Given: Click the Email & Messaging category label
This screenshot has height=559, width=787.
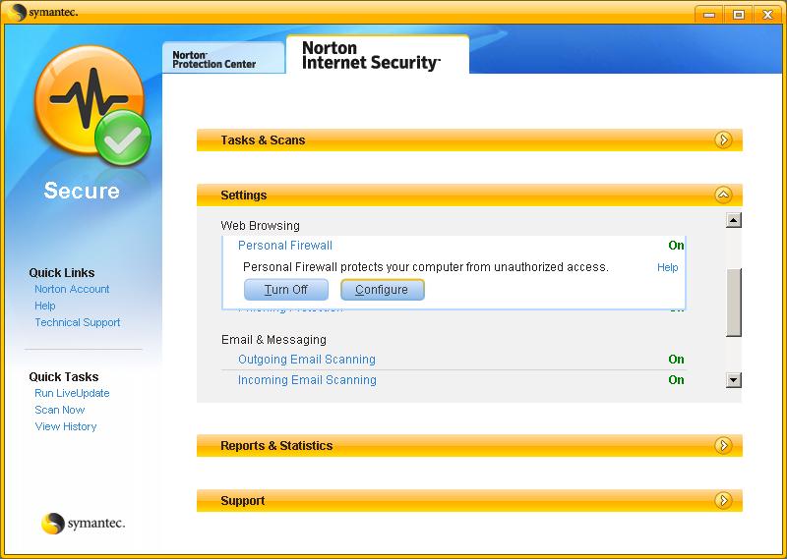Looking at the screenshot, I should [x=273, y=340].
